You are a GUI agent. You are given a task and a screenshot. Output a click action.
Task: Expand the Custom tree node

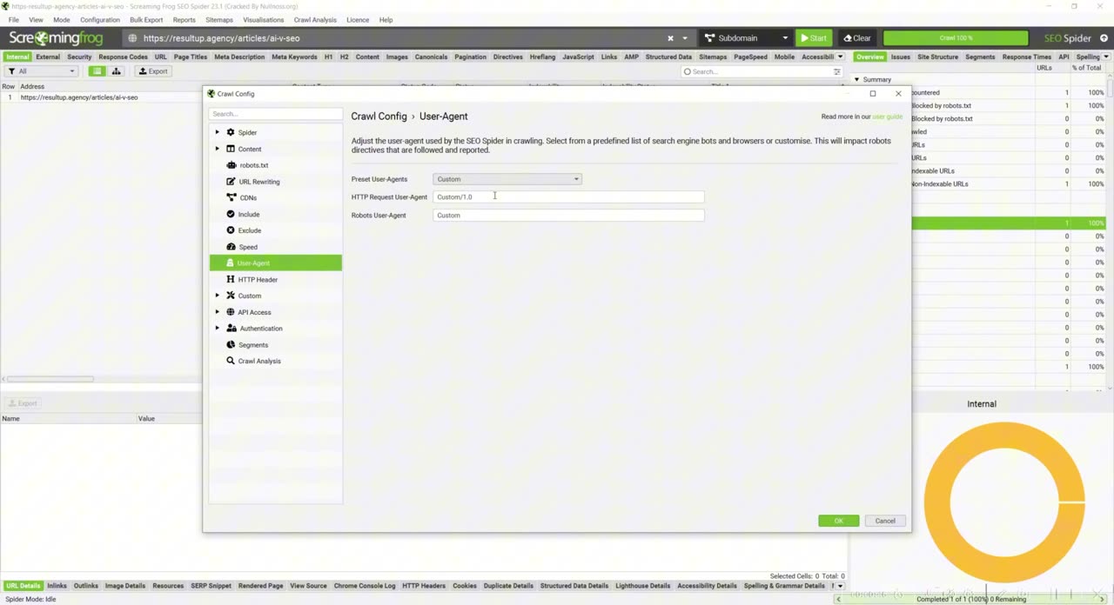[218, 296]
